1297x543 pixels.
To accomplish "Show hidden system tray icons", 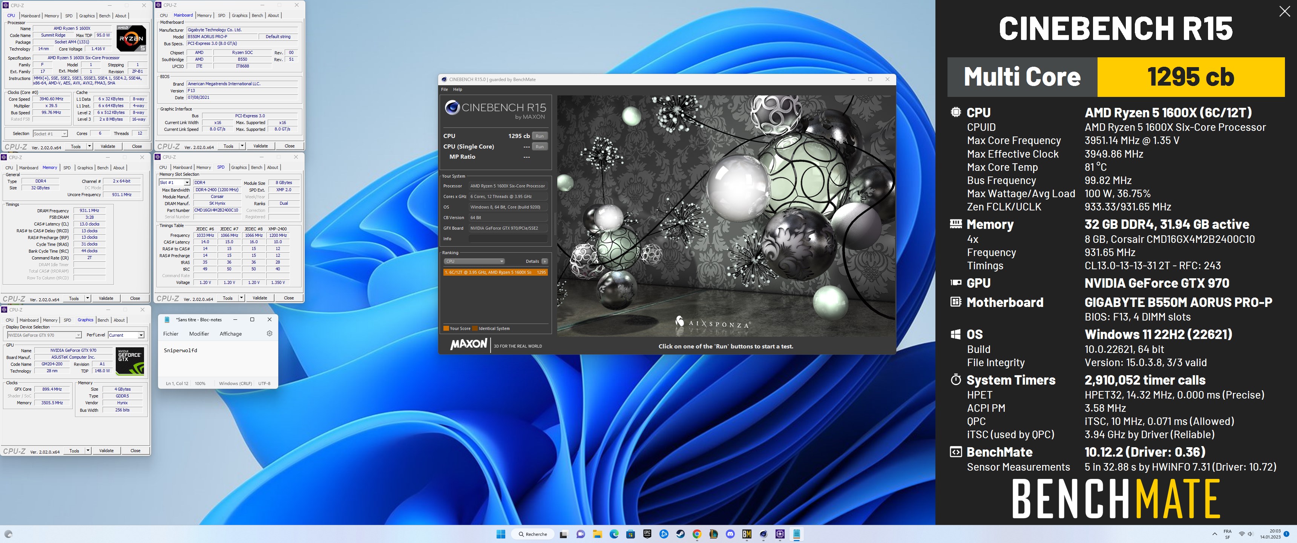I will point(1214,534).
